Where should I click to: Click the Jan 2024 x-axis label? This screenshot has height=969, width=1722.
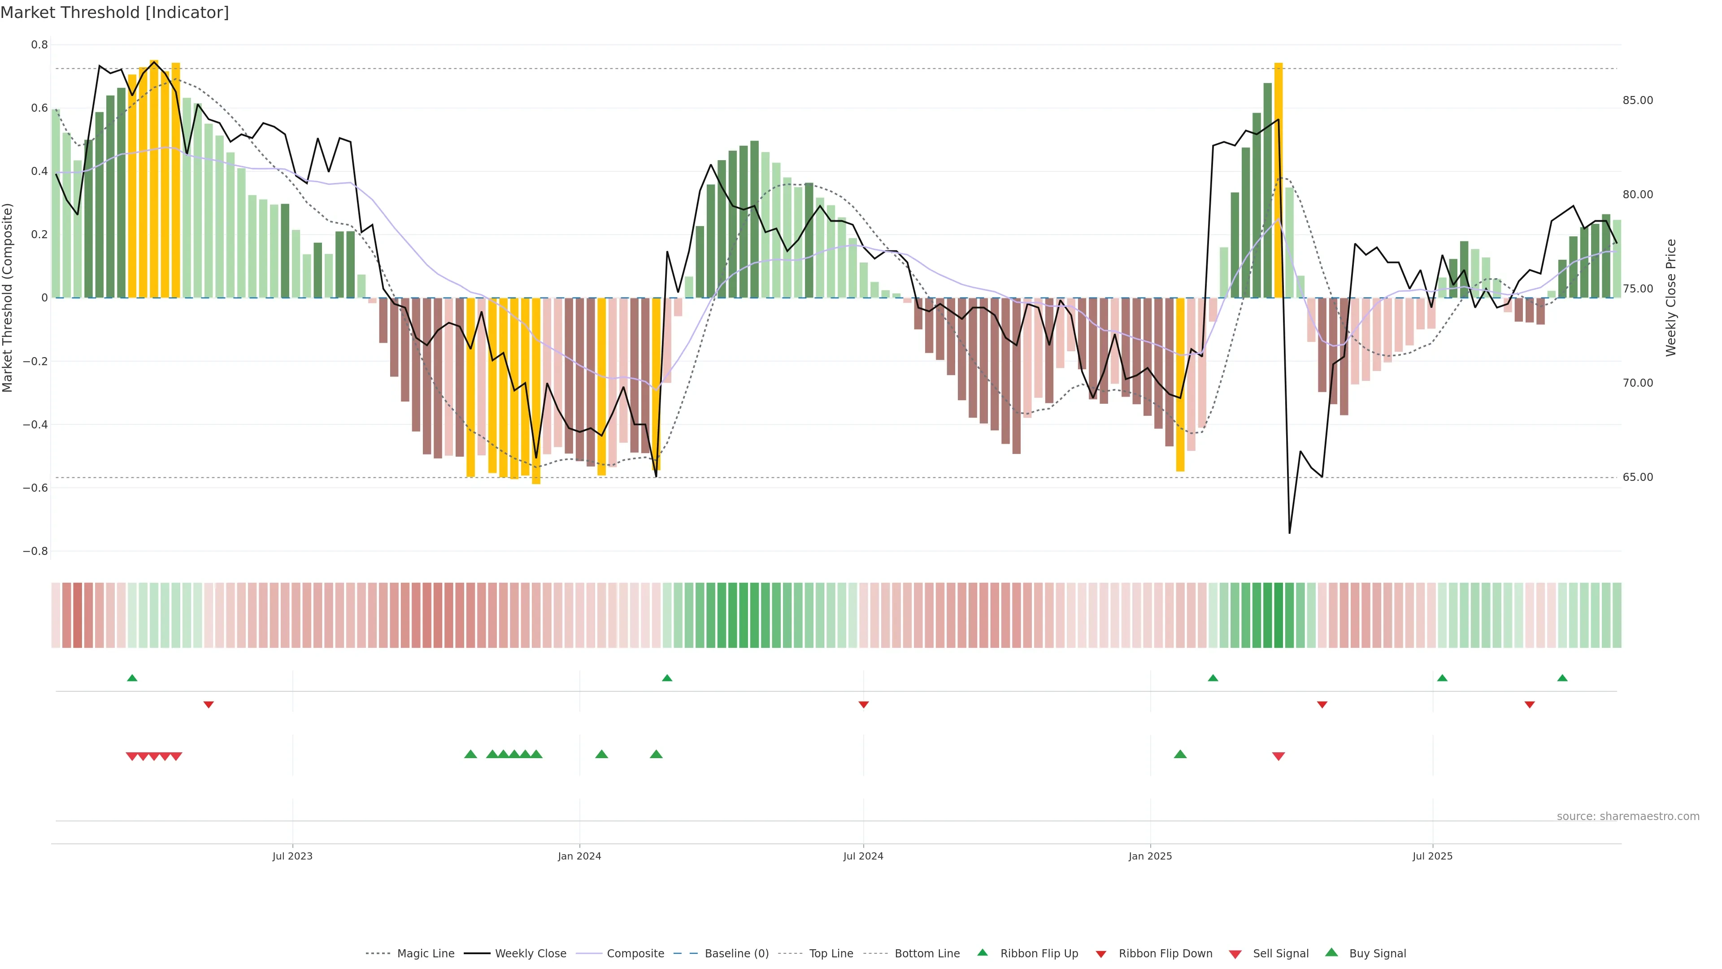(x=579, y=856)
